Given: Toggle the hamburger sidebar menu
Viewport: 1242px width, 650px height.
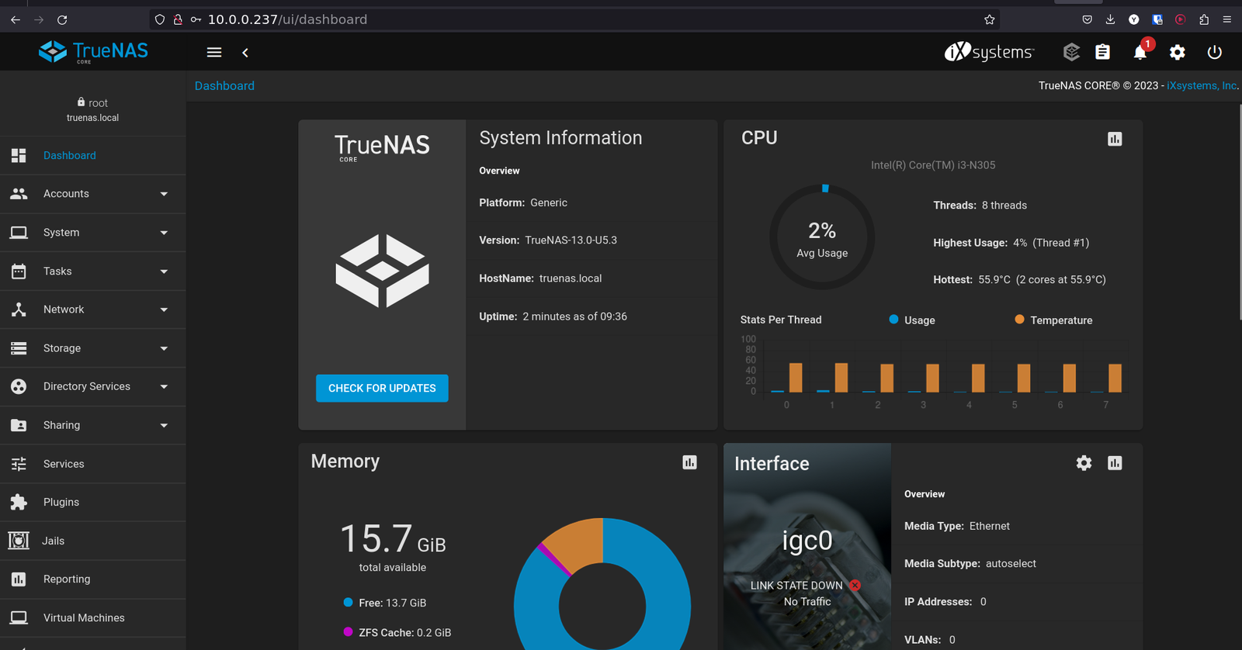Looking at the screenshot, I should click(214, 52).
